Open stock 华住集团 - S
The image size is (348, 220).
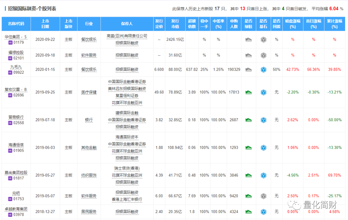16,37
